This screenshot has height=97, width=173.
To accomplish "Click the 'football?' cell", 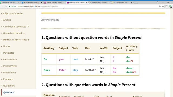I will click(x=90, y=70).
